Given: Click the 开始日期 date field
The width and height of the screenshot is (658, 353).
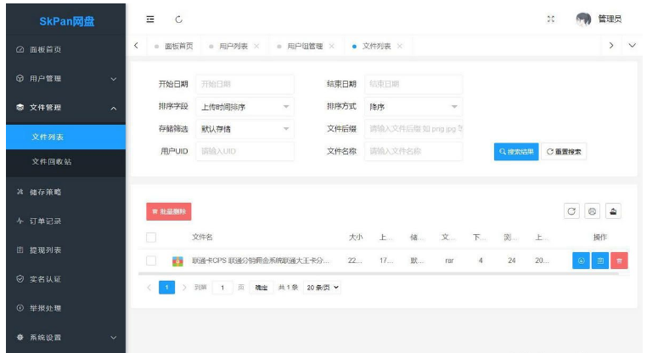Looking at the screenshot, I should coord(245,84).
